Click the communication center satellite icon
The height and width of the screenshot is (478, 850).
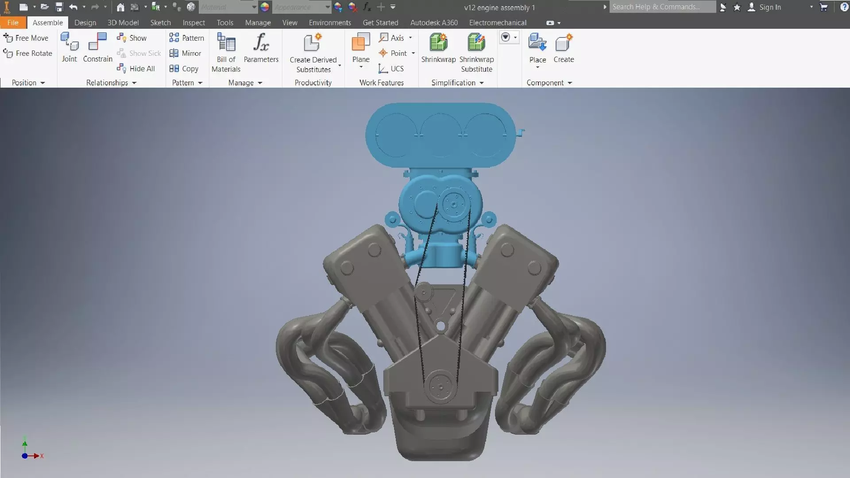point(723,7)
